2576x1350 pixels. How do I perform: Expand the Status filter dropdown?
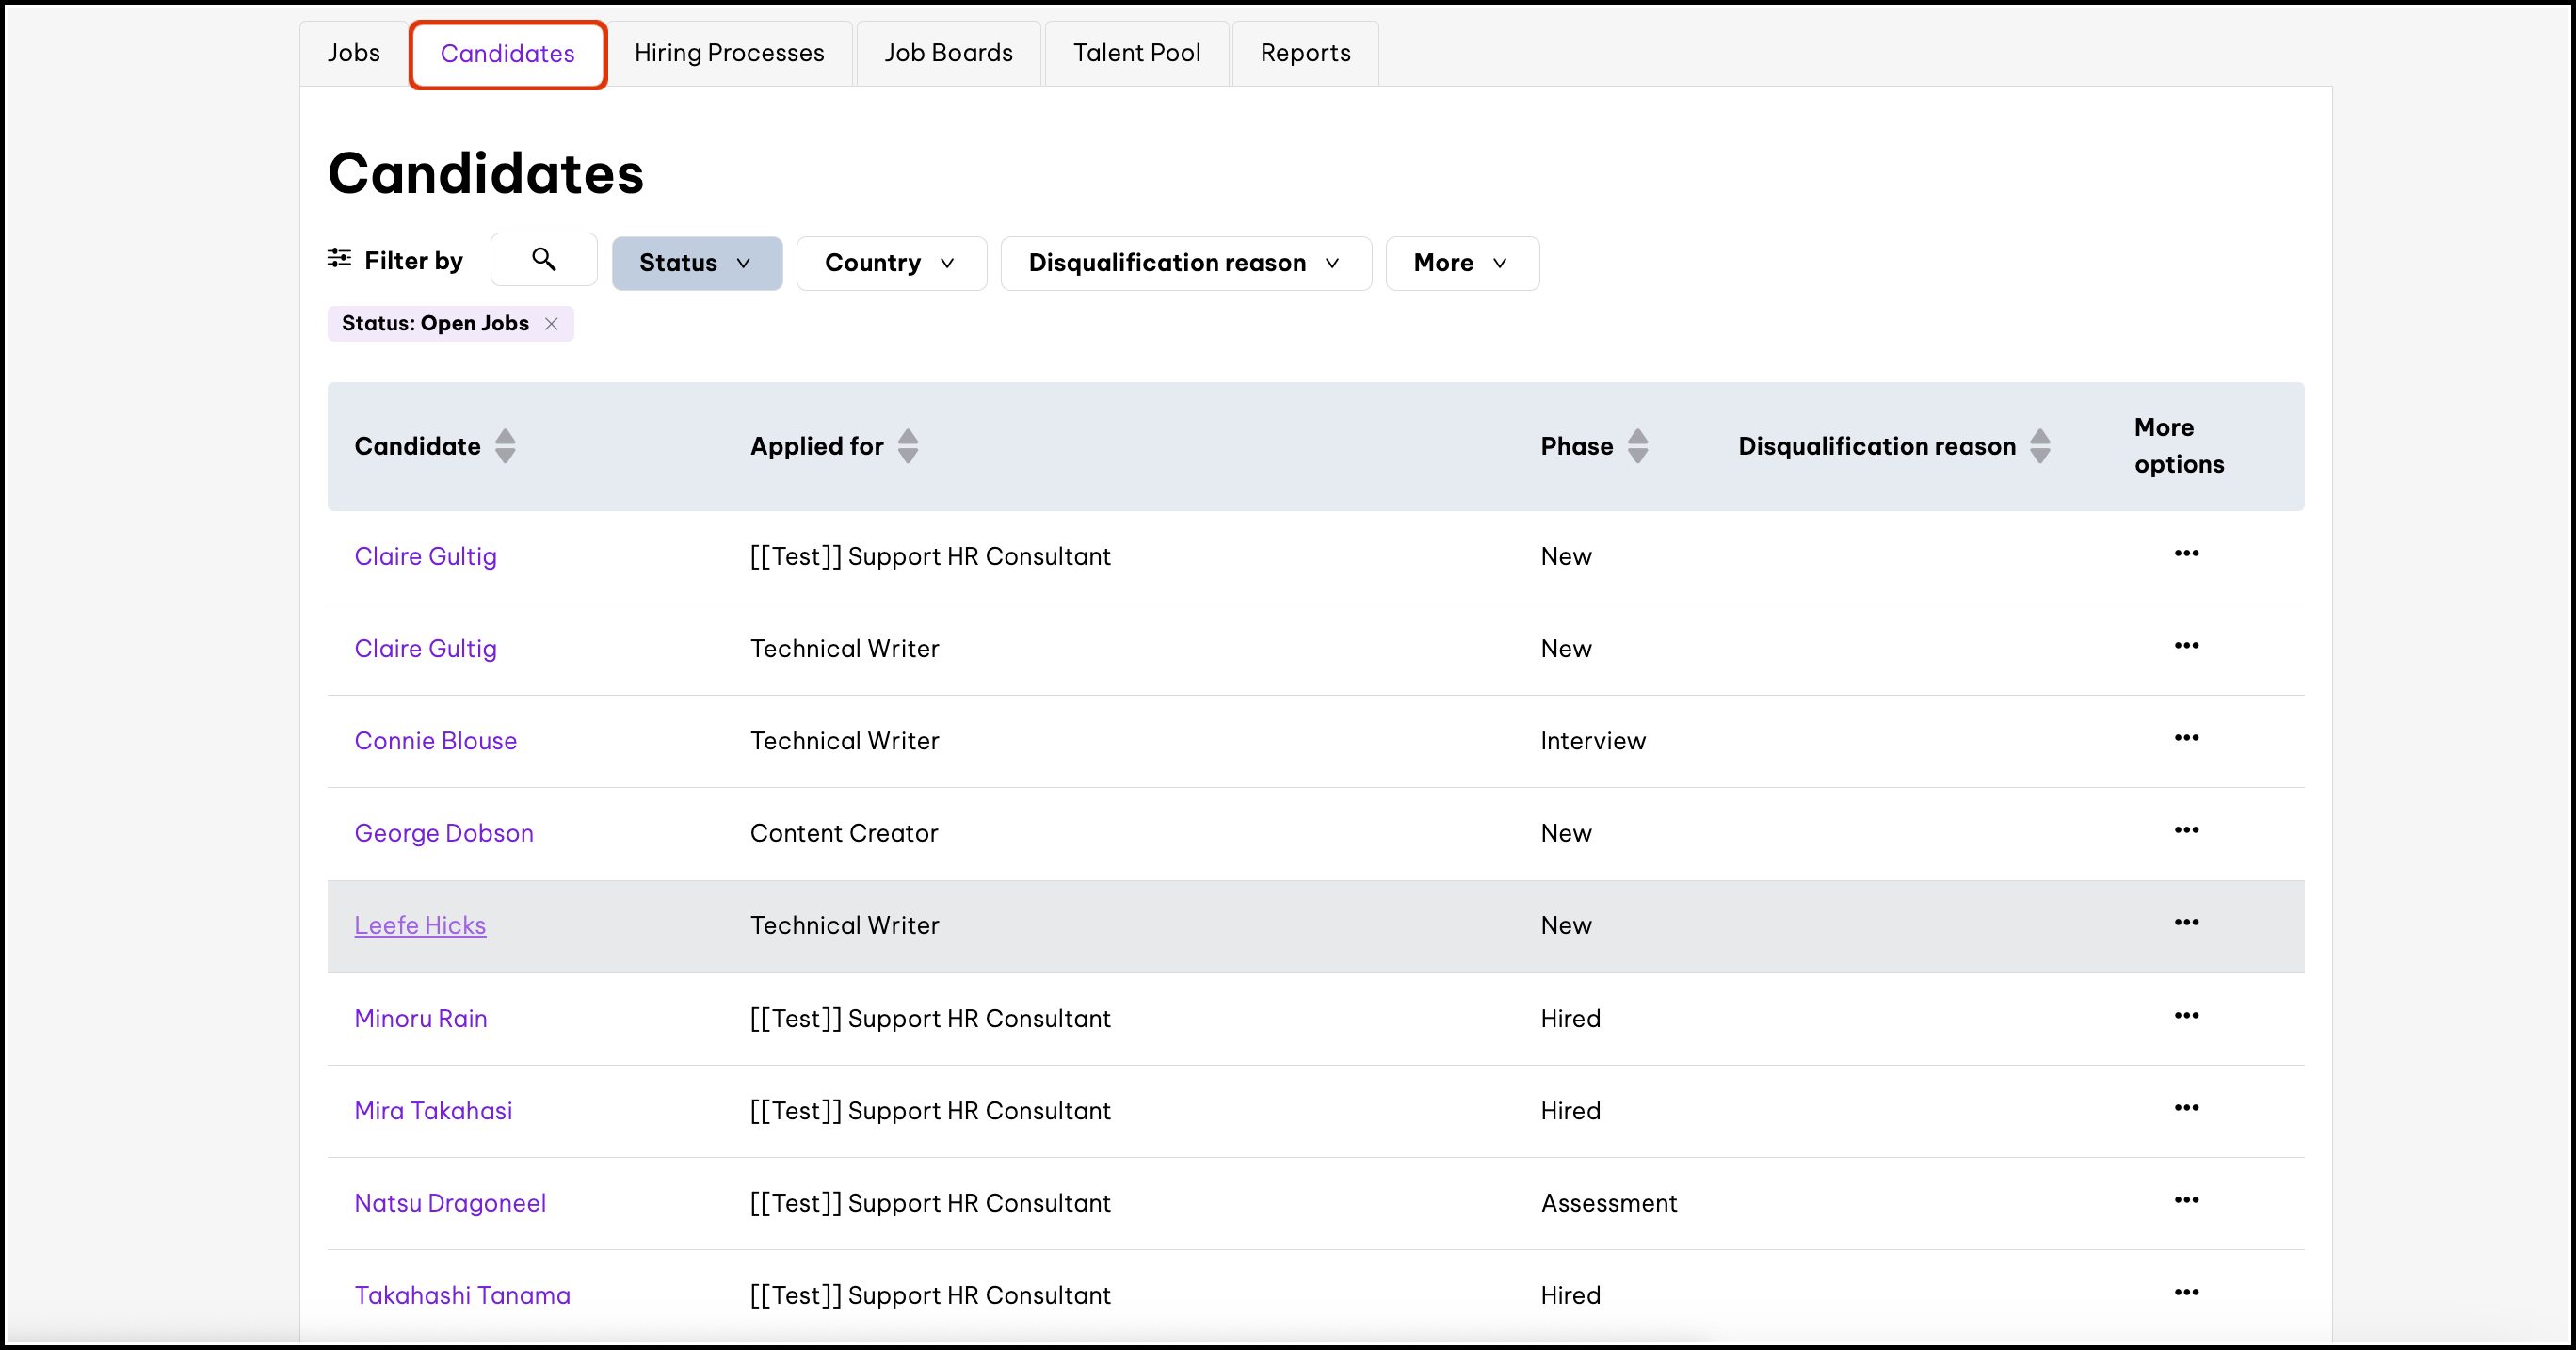click(696, 263)
